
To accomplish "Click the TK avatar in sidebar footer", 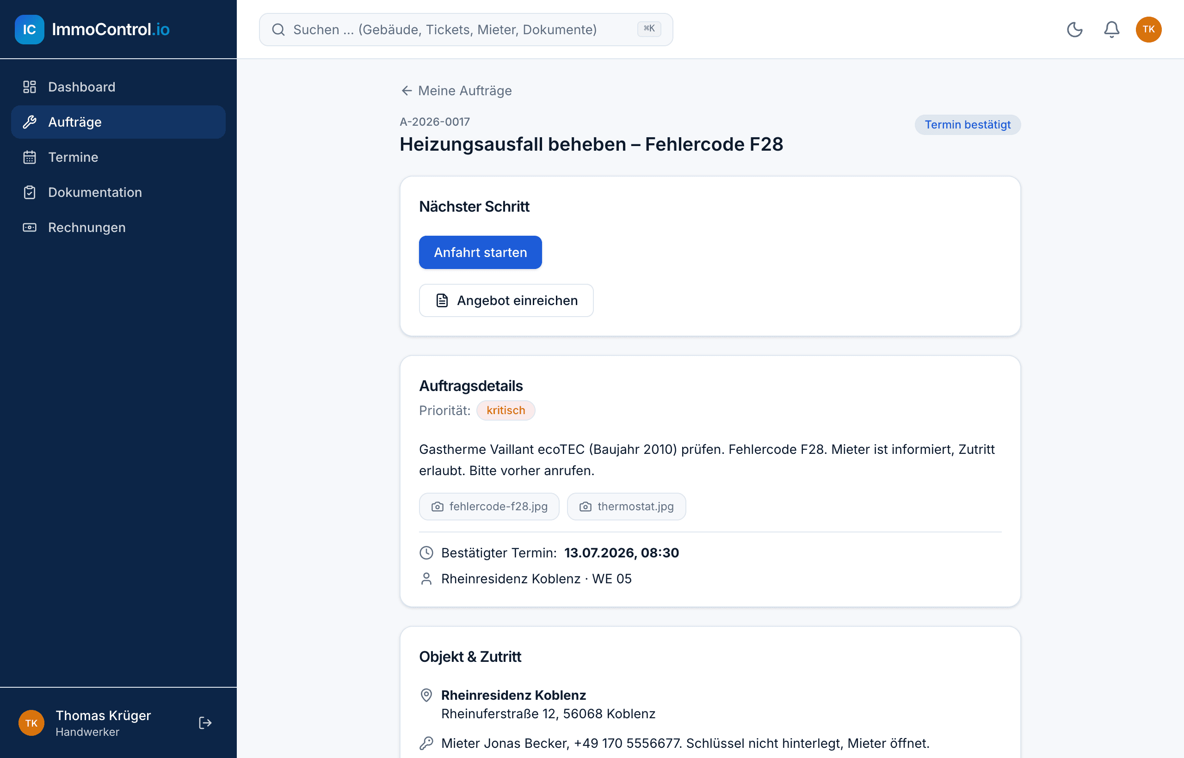I will pyautogui.click(x=31, y=722).
